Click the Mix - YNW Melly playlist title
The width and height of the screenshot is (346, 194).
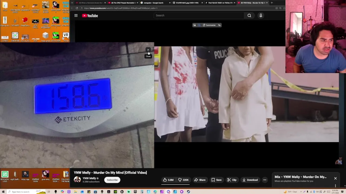[301, 177]
